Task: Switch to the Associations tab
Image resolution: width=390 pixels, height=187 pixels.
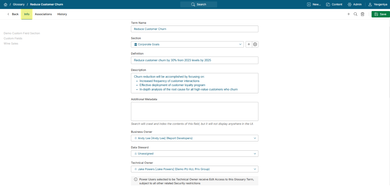Action: click(43, 14)
